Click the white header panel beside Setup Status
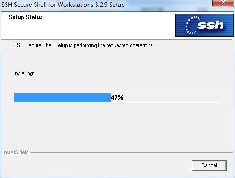Viewport: 235px width, 178px height. coord(109,26)
